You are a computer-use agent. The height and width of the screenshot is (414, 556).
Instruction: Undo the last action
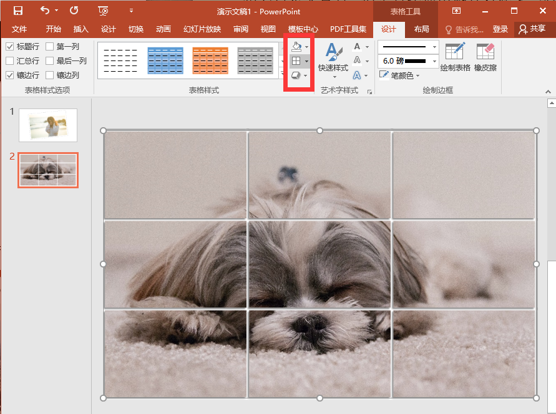pos(45,10)
